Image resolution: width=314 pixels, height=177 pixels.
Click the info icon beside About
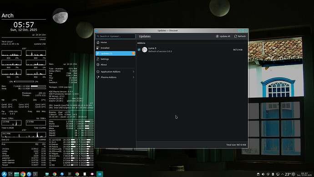98,65
